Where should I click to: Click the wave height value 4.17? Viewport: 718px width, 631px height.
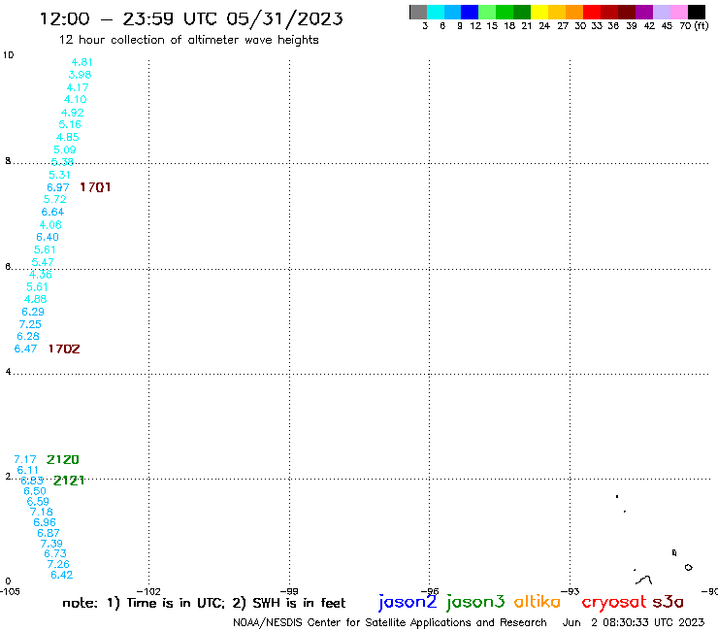click(x=78, y=87)
